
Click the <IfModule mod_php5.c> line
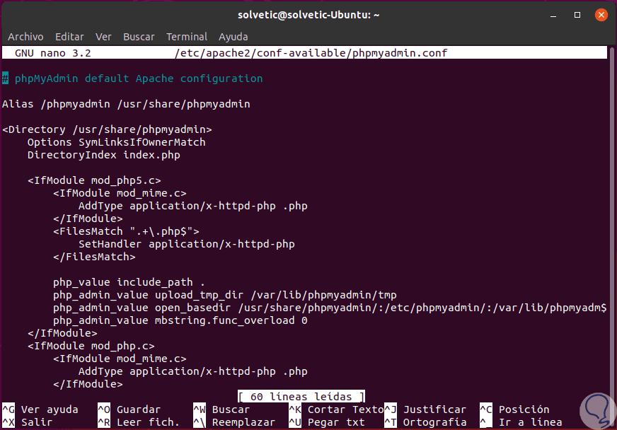94,180
